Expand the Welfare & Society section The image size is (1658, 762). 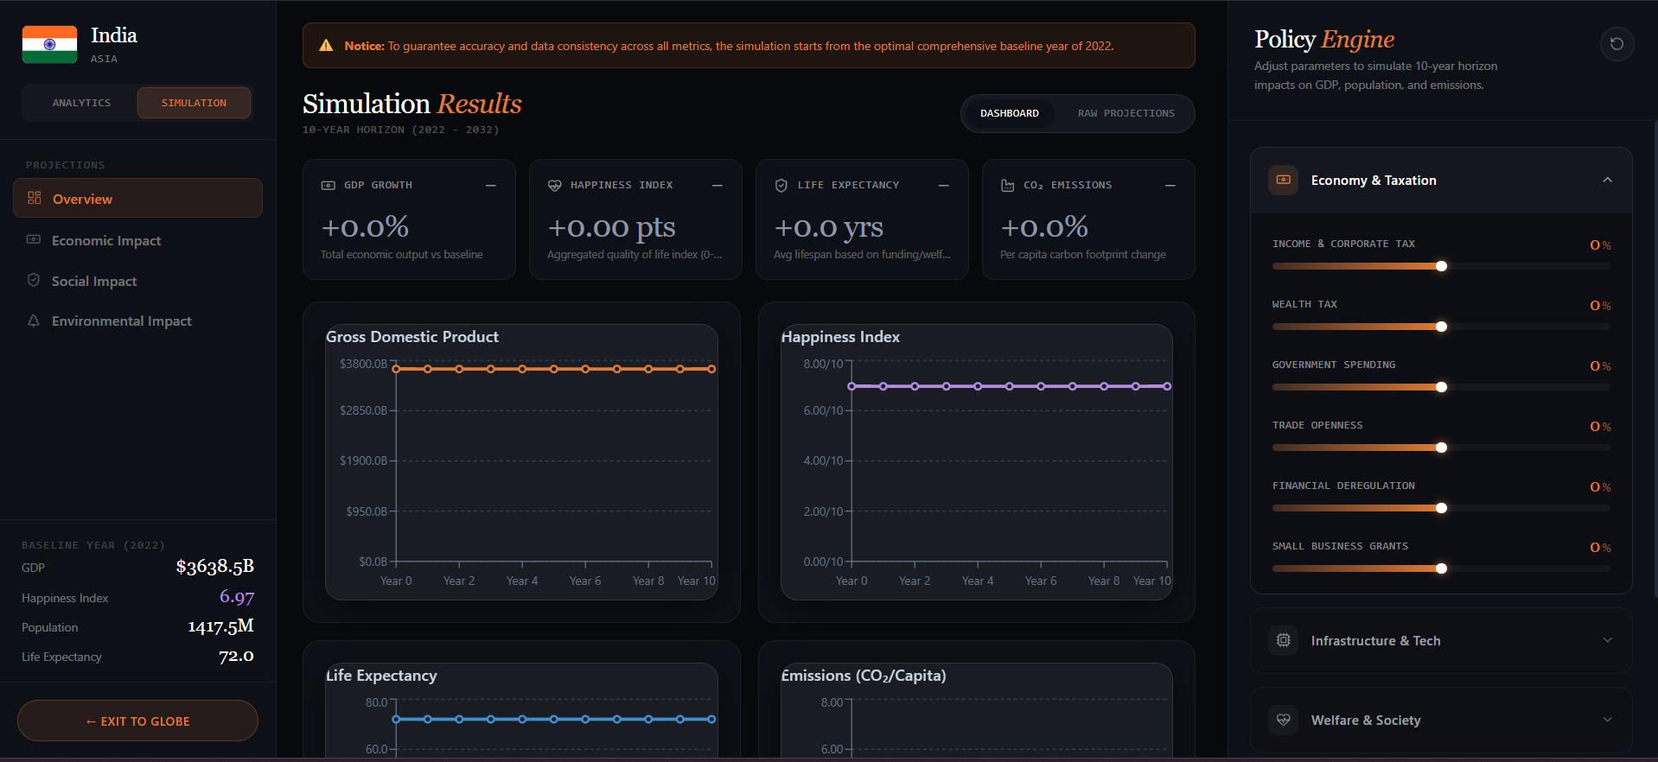click(1608, 720)
